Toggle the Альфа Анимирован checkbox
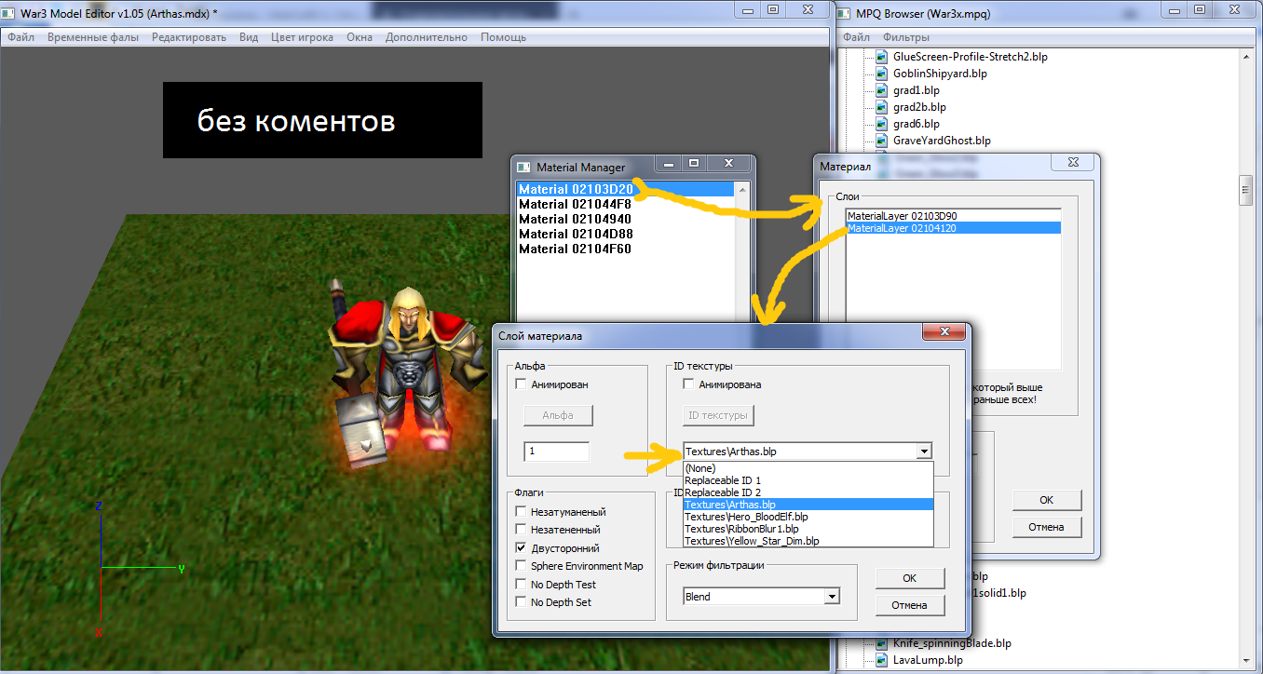This screenshot has height=674, width=1263. tap(520, 384)
